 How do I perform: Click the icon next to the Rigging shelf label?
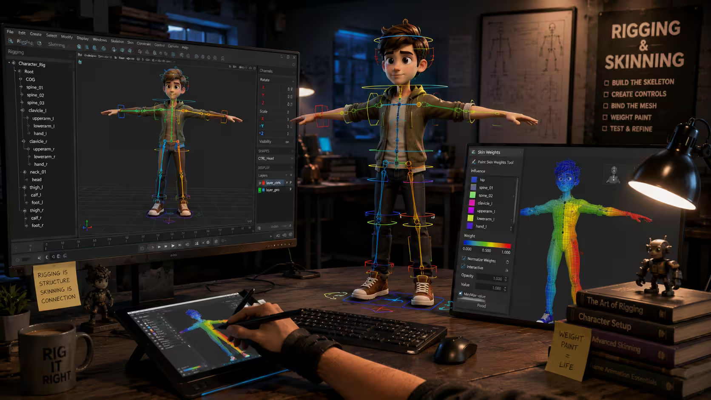pos(11,41)
